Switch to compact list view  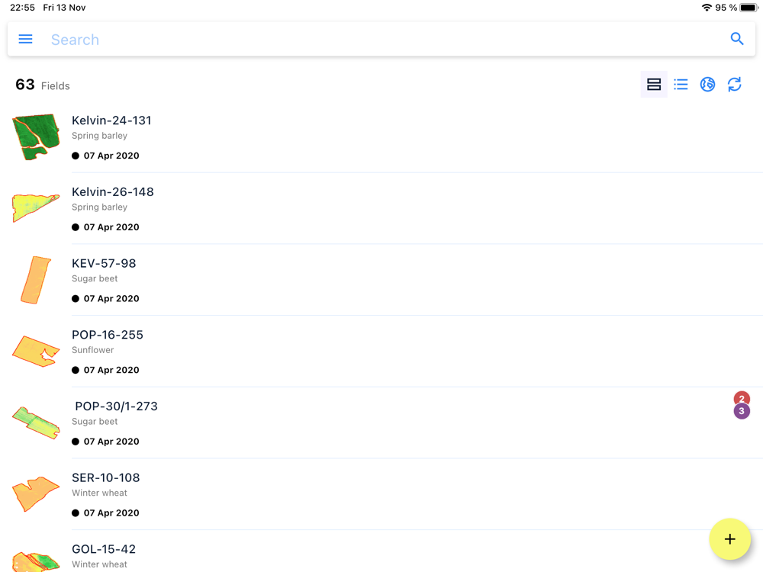(681, 85)
